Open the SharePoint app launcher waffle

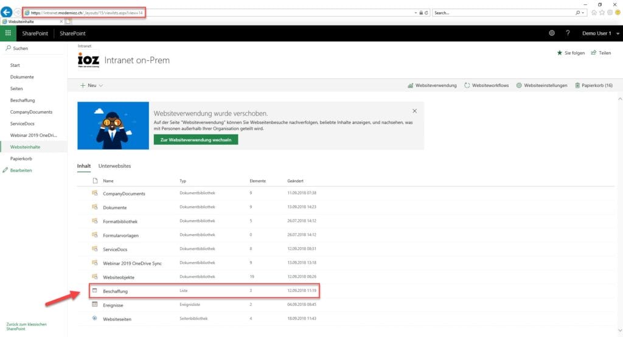[x=8, y=33]
